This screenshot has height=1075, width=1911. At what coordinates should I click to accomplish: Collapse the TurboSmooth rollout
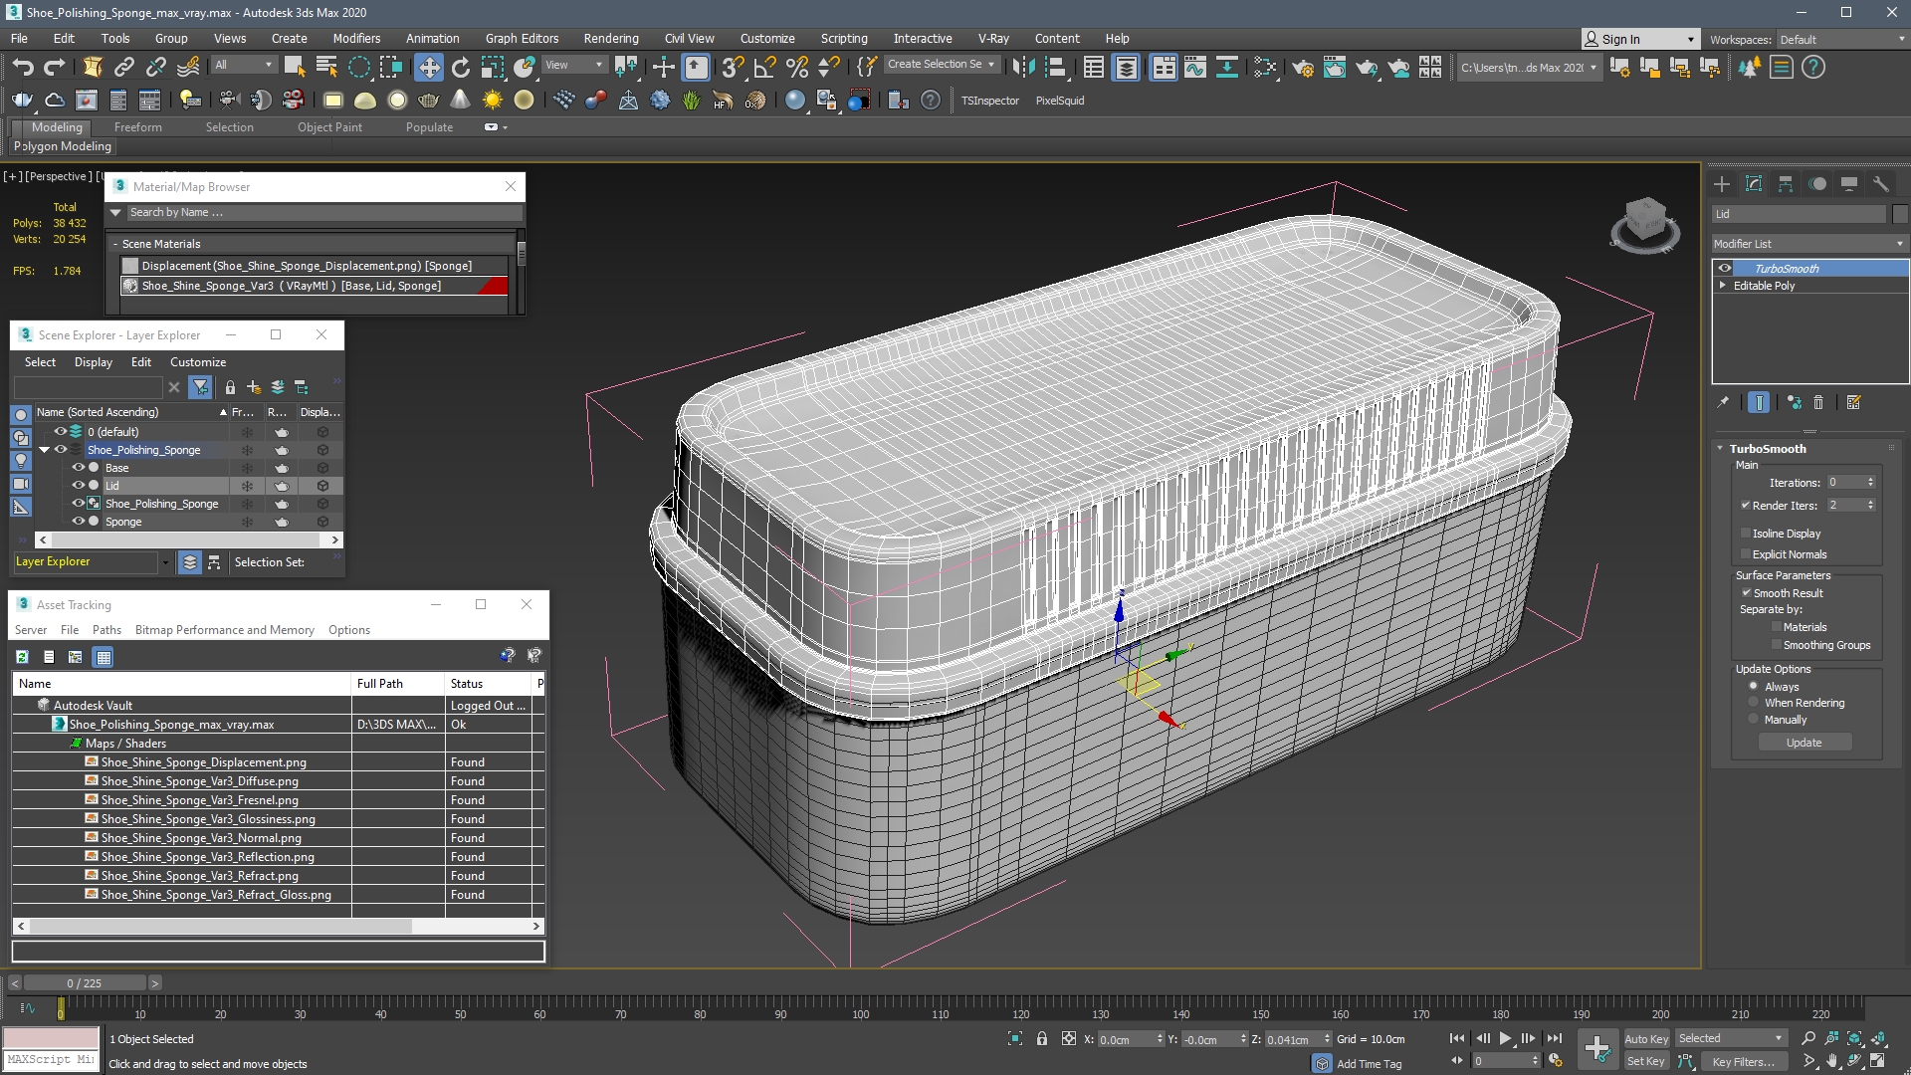(x=1719, y=448)
